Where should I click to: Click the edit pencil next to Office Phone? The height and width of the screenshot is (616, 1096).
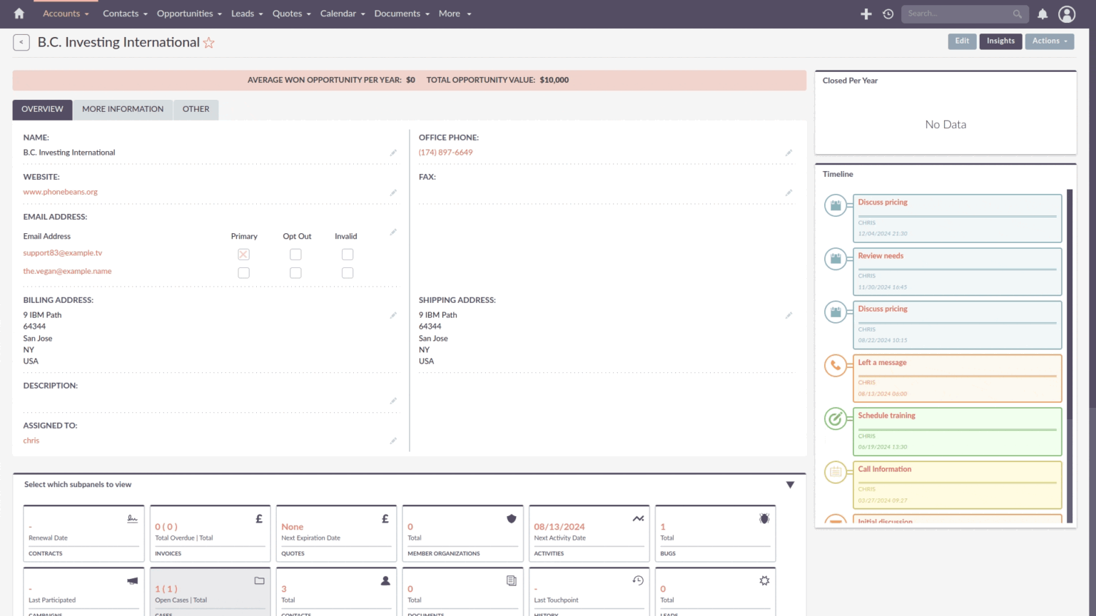789,153
